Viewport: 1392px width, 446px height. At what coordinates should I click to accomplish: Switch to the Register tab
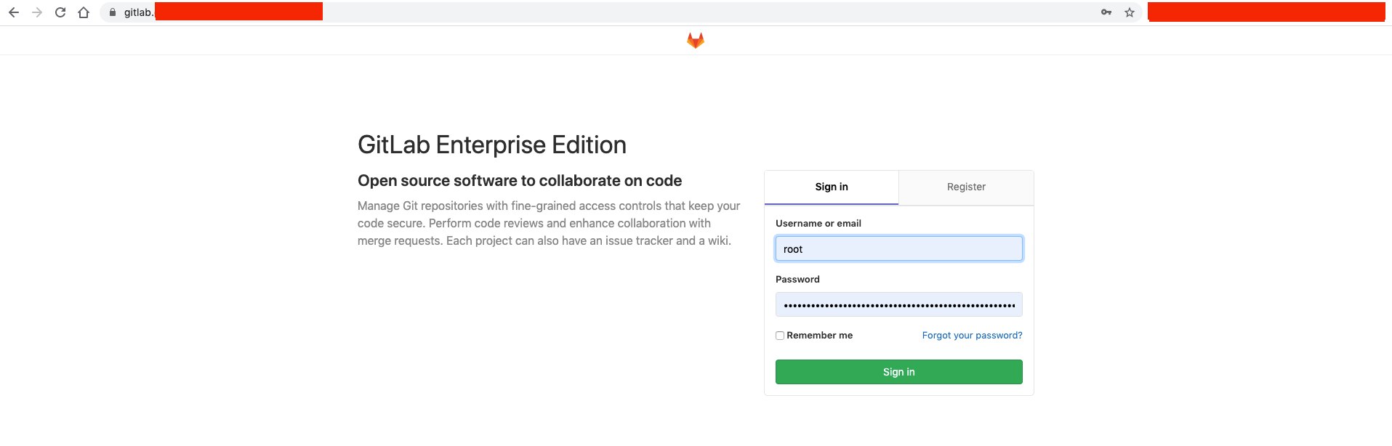click(966, 187)
